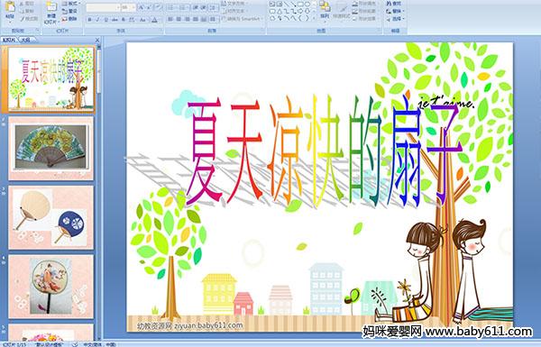
Task: Select the folding fan slide thumbnail
Action: (x=50, y=149)
